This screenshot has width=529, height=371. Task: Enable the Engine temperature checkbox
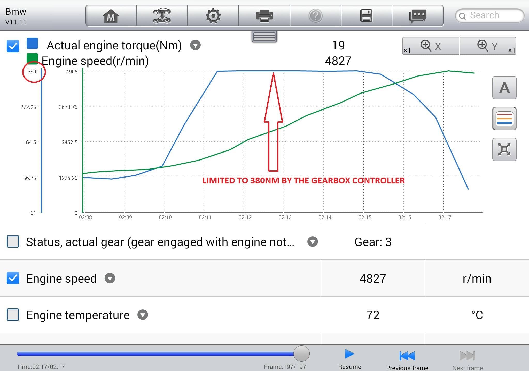coord(13,315)
